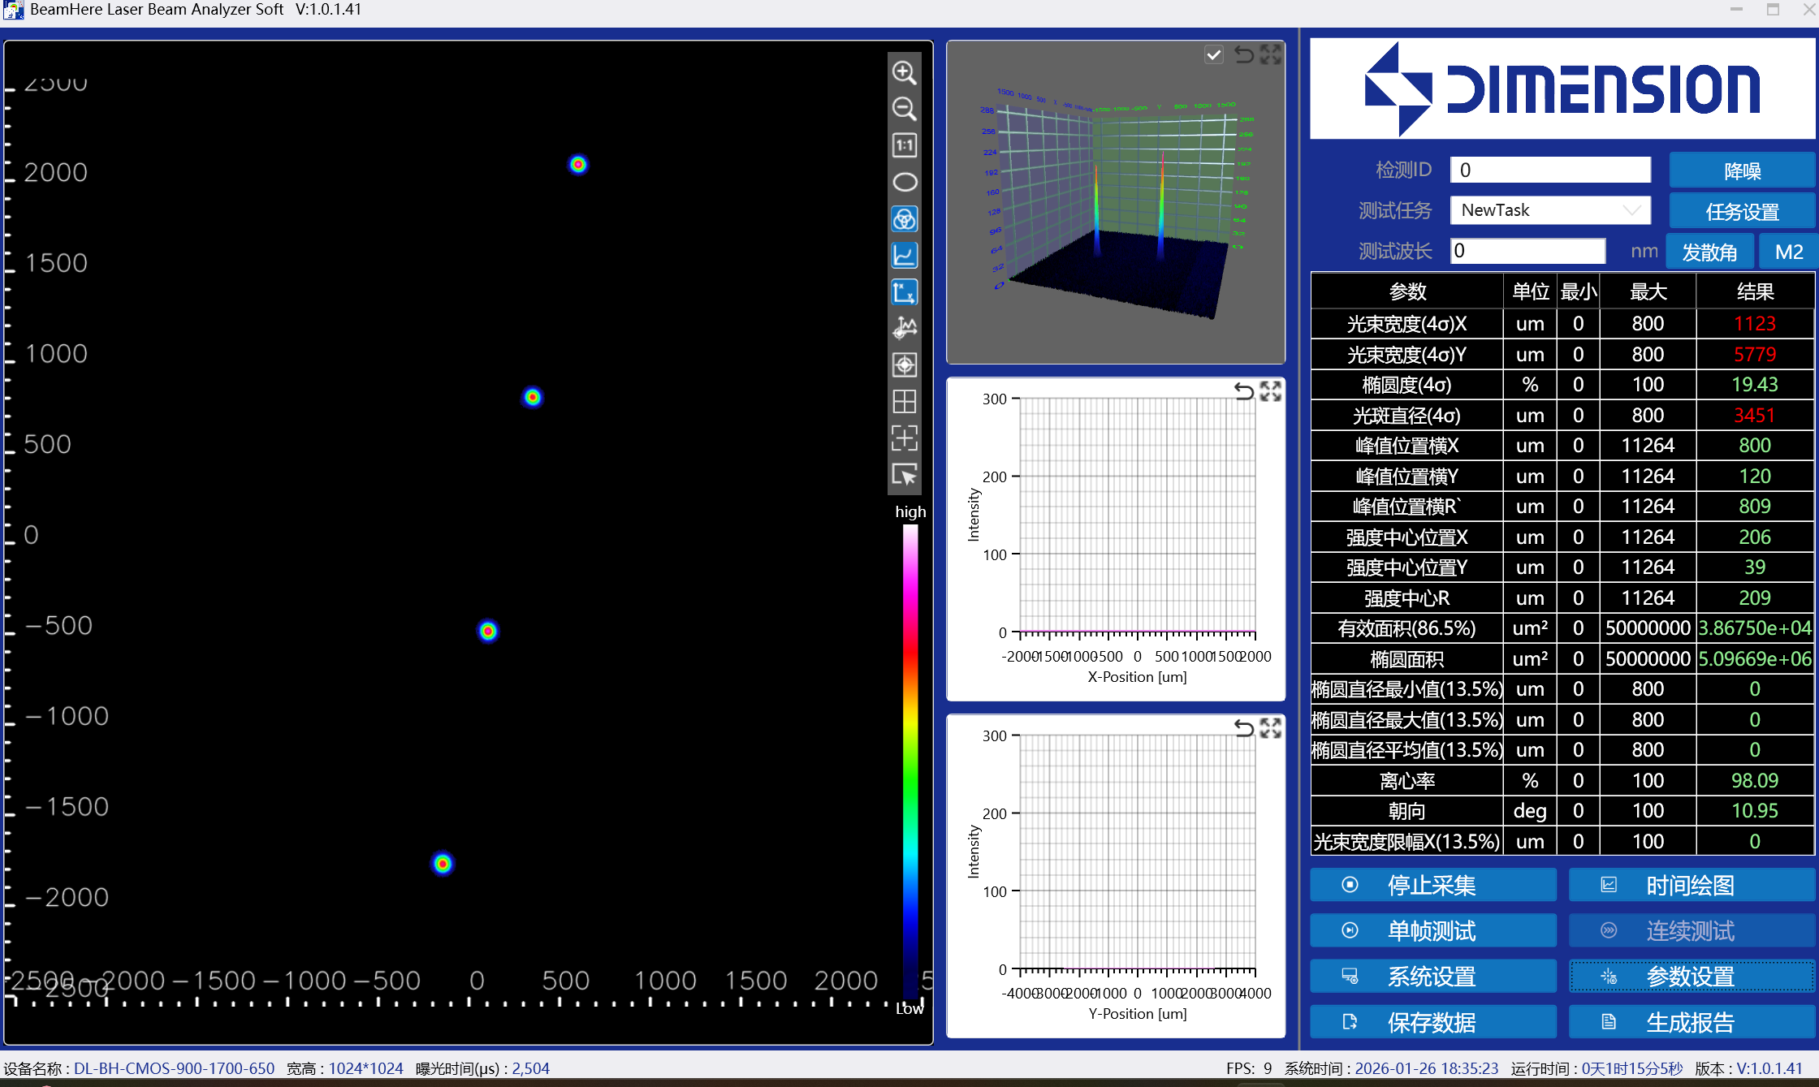
Task: Select the pointer selection region icon
Action: 904,475
